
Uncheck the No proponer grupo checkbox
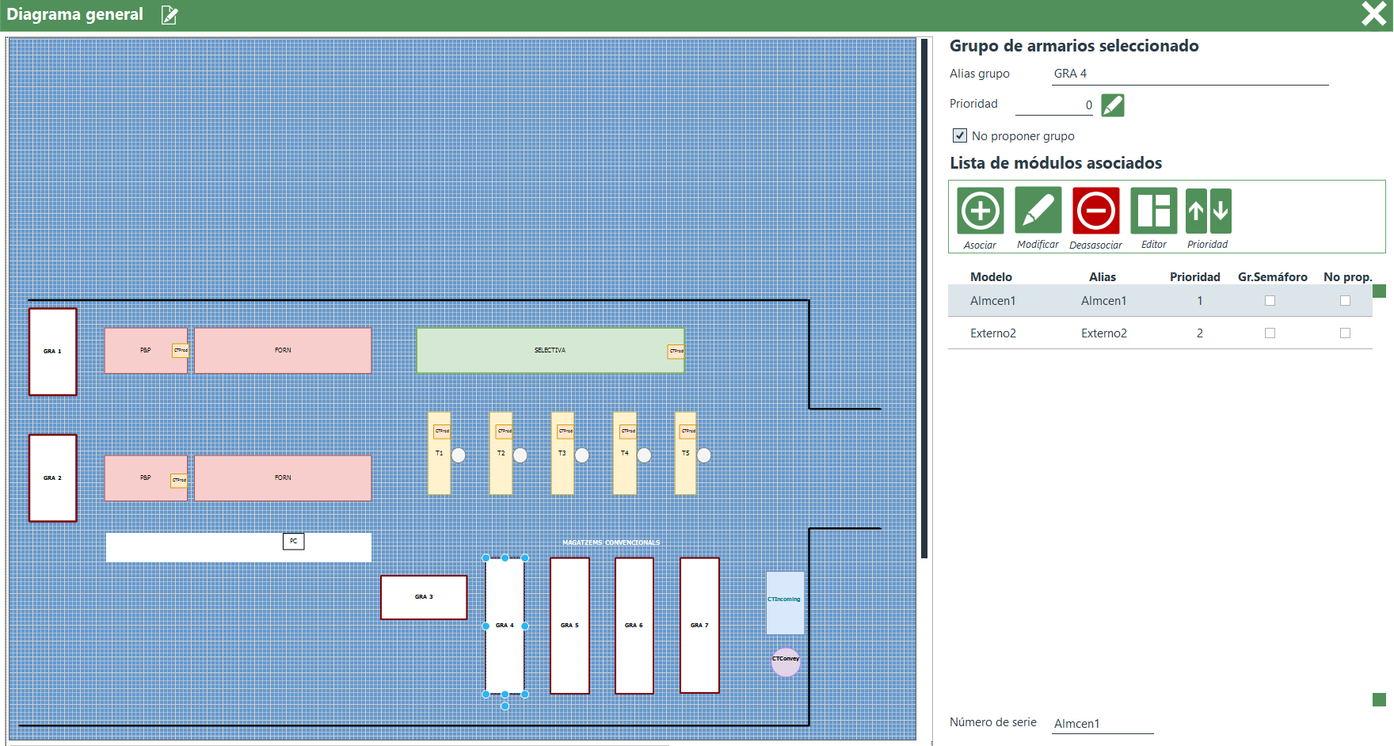click(x=960, y=135)
